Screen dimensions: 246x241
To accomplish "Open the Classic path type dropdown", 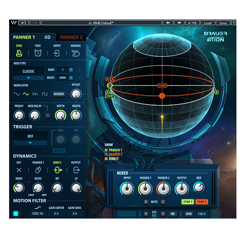I will click(28, 73).
